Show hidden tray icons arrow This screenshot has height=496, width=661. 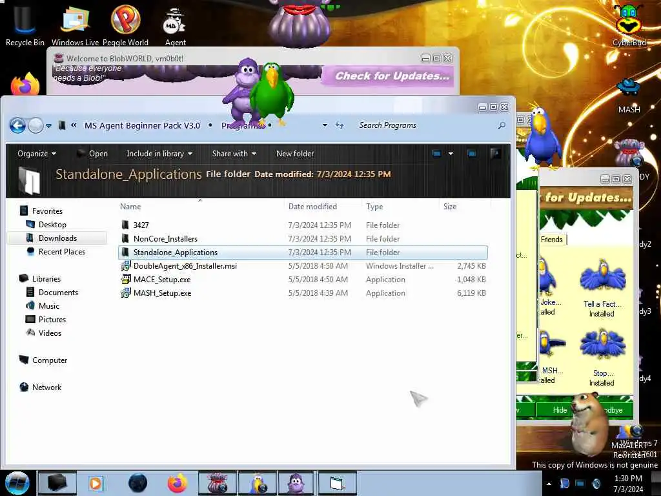549,484
